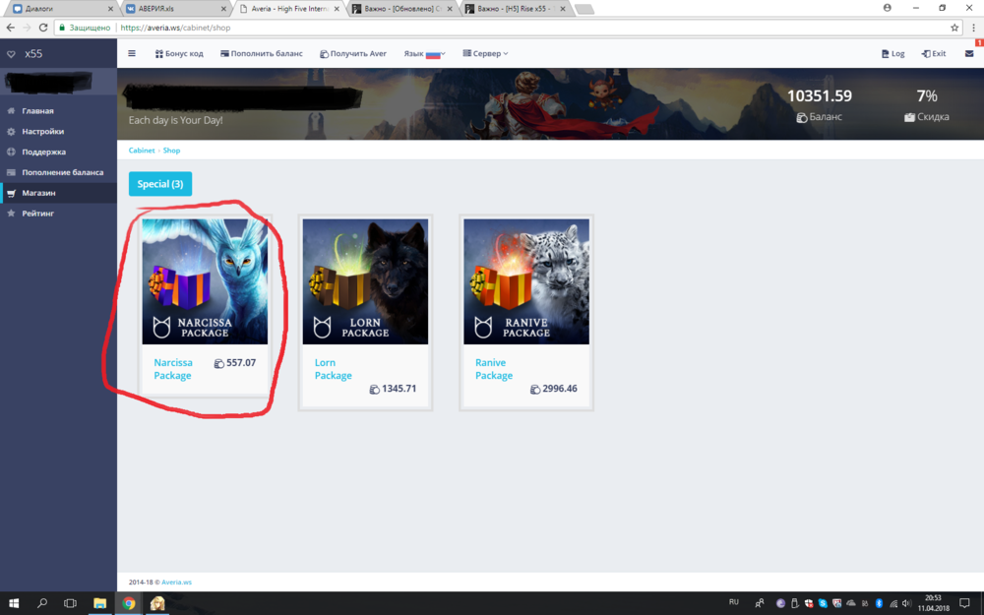The image size is (984, 615).
Task: Open Windows taskbar search
Action: (x=42, y=603)
